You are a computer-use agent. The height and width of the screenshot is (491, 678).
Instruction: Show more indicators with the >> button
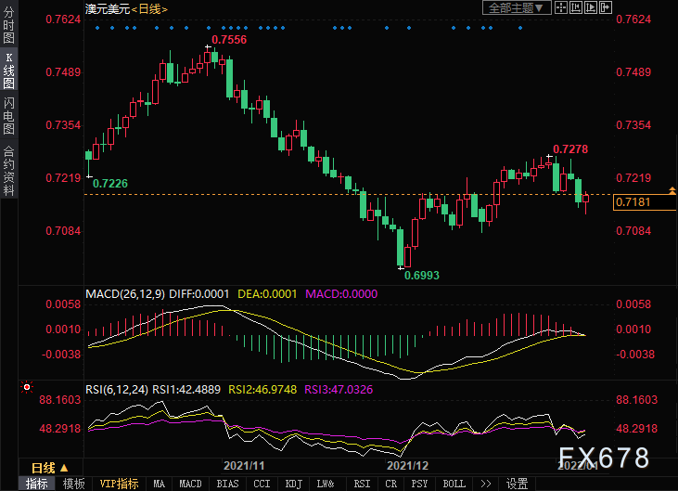point(485,484)
